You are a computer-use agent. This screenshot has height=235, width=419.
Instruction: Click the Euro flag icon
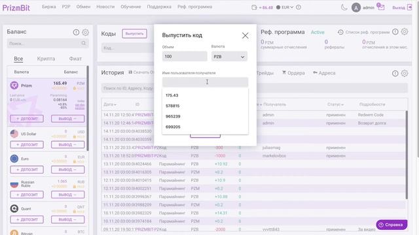click(x=14, y=159)
